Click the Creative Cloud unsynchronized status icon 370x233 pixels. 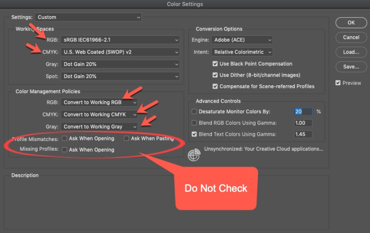[194, 155]
